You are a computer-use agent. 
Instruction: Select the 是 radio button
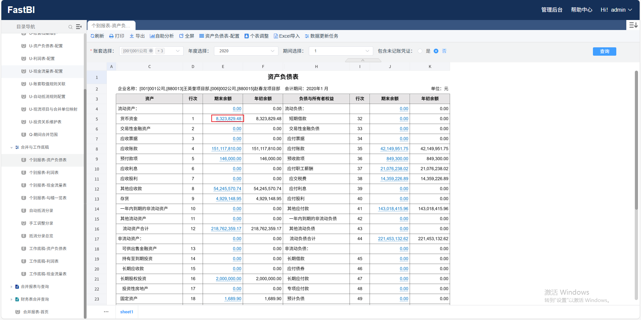[420, 51]
